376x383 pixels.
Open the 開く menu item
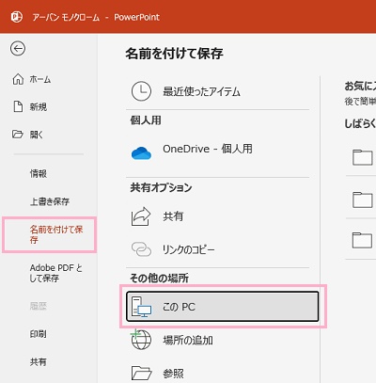(36, 135)
